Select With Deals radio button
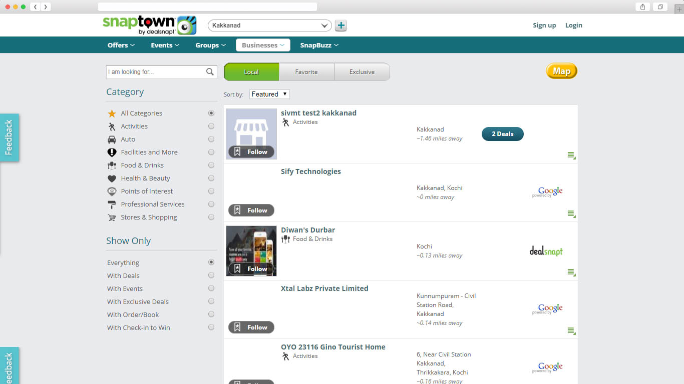The image size is (684, 384). [211, 275]
